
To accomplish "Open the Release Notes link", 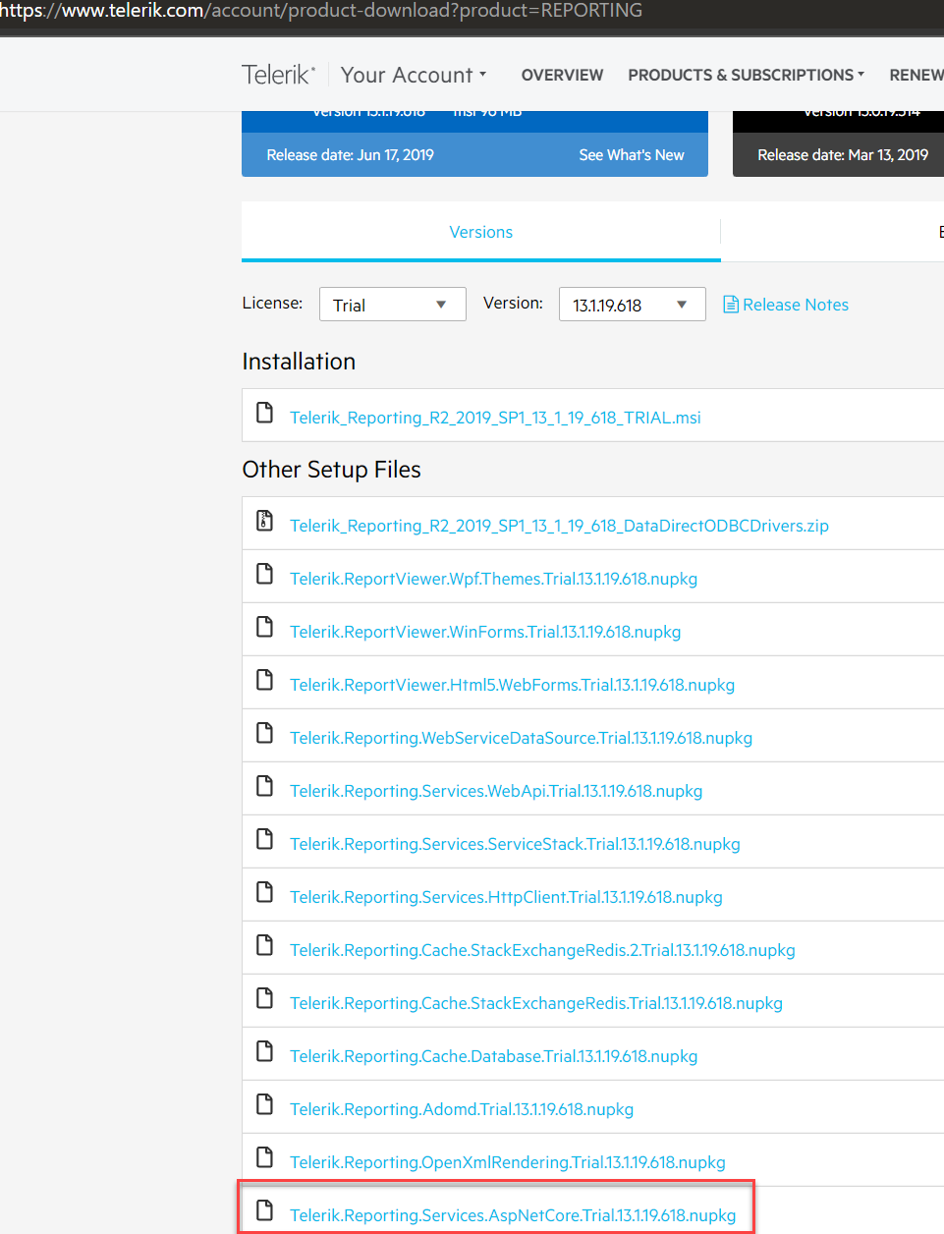I will [x=796, y=305].
